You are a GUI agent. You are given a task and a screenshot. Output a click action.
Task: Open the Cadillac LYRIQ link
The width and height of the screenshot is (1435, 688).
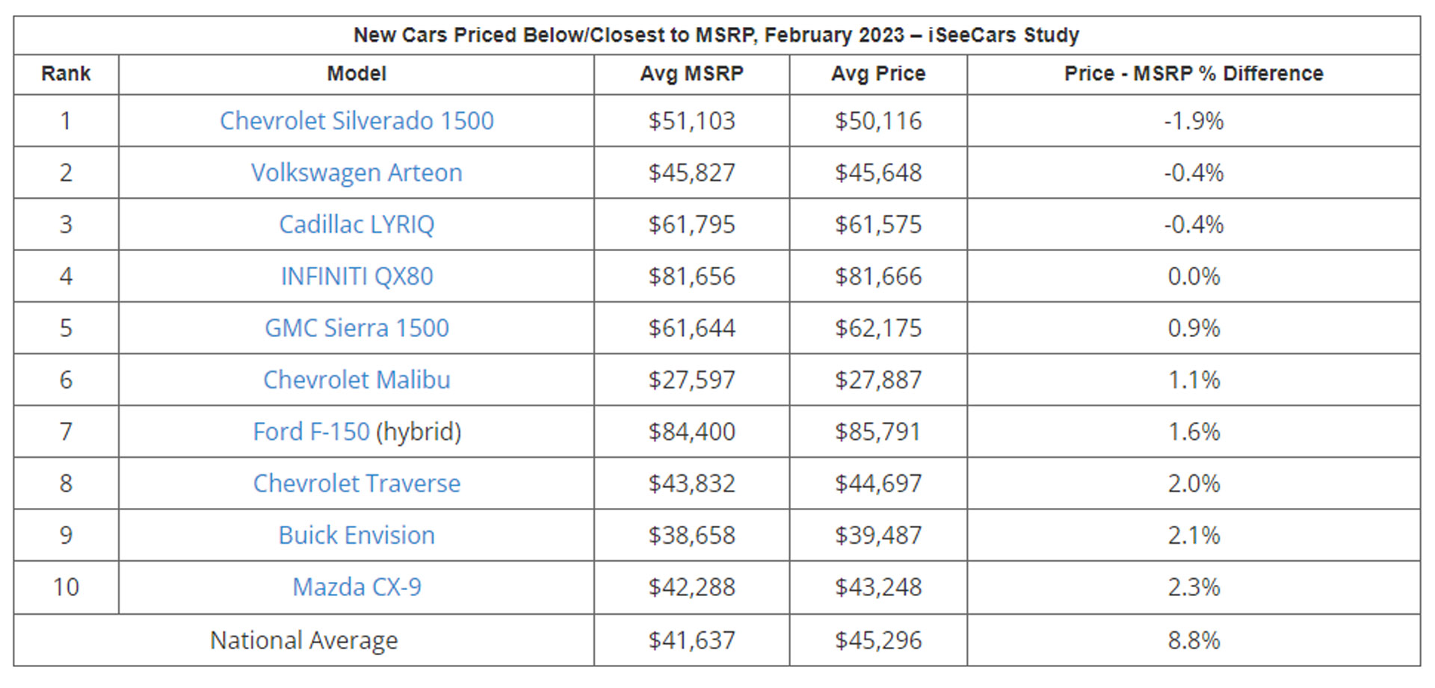coord(357,224)
